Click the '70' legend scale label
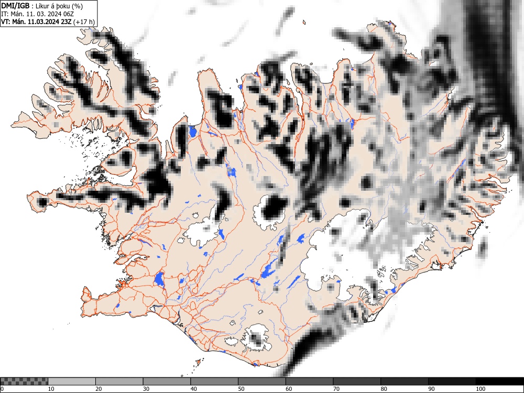This screenshot has width=524, height=393. point(336,389)
